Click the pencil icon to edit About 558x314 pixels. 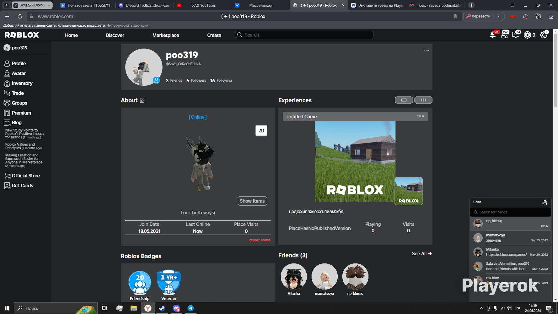click(142, 100)
